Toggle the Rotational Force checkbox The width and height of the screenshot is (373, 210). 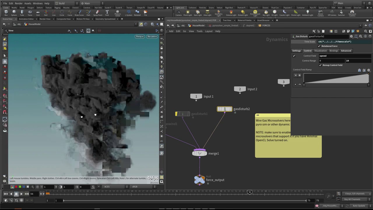(319, 46)
